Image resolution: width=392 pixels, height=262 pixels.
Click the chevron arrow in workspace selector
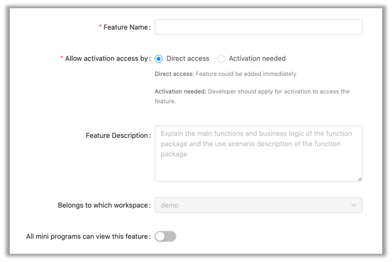pyautogui.click(x=353, y=205)
